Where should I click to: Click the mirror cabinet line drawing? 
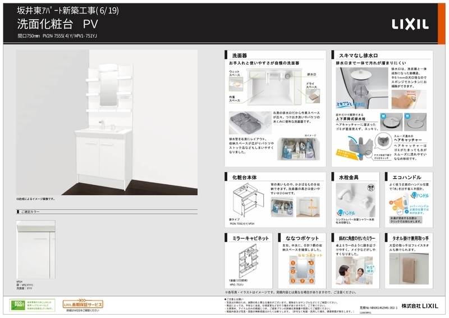[248, 261]
